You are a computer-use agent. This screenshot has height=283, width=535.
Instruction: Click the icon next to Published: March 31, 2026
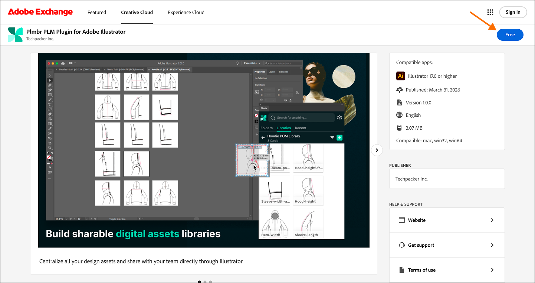tap(400, 89)
